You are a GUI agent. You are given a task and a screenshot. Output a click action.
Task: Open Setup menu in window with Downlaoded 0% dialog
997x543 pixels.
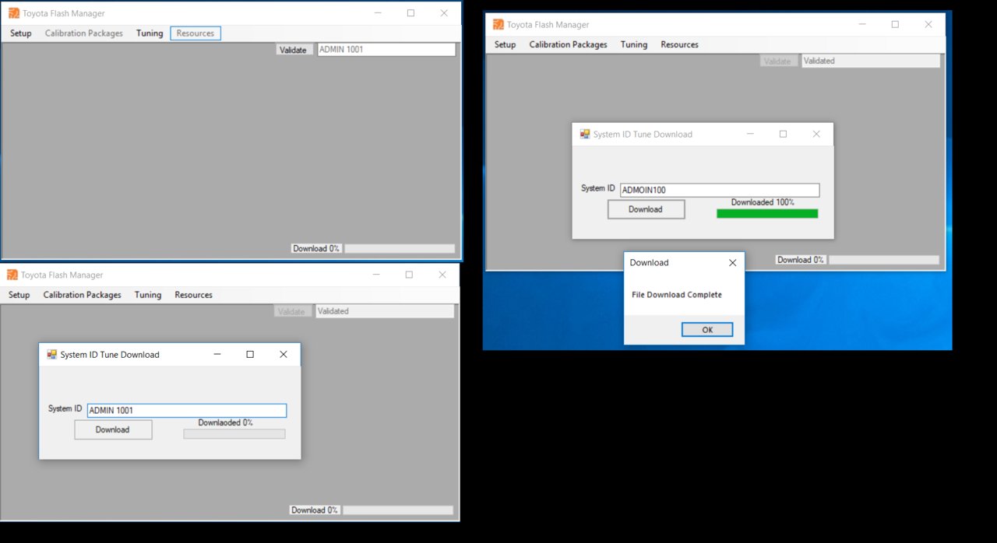(x=19, y=295)
